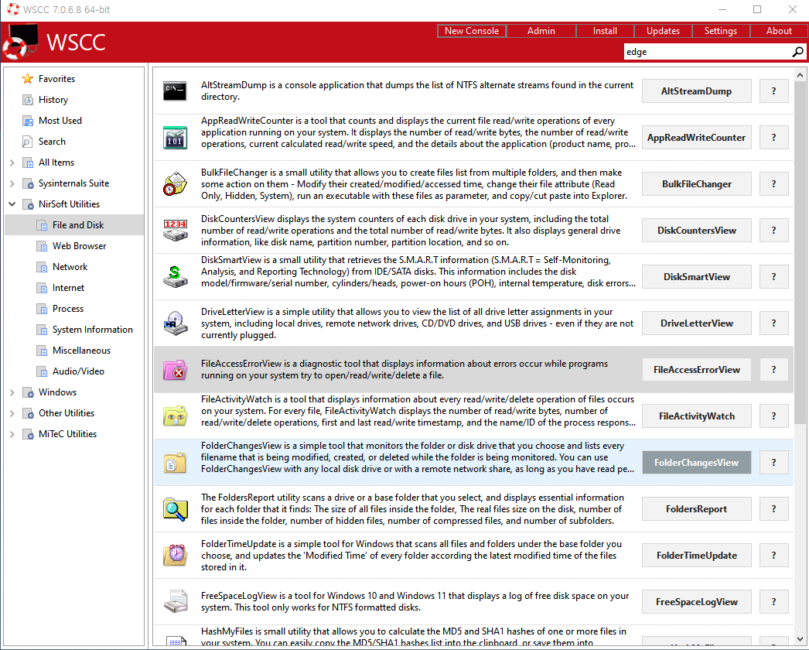The height and width of the screenshot is (650, 809).
Task: Open help for FileActivityWatch
Action: (x=773, y=416)
